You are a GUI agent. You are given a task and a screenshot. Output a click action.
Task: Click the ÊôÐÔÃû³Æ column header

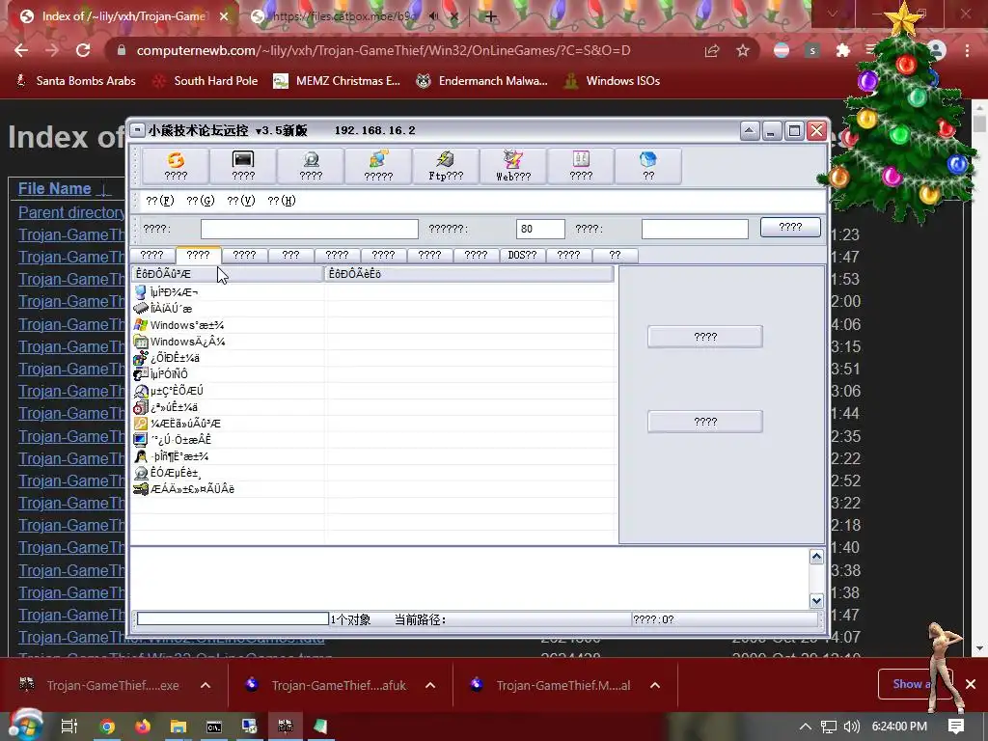[x=227, y=273]
